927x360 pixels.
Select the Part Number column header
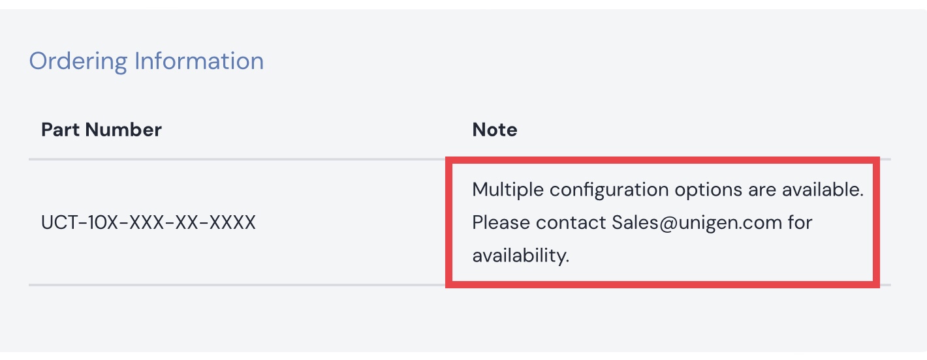[101, 130]
